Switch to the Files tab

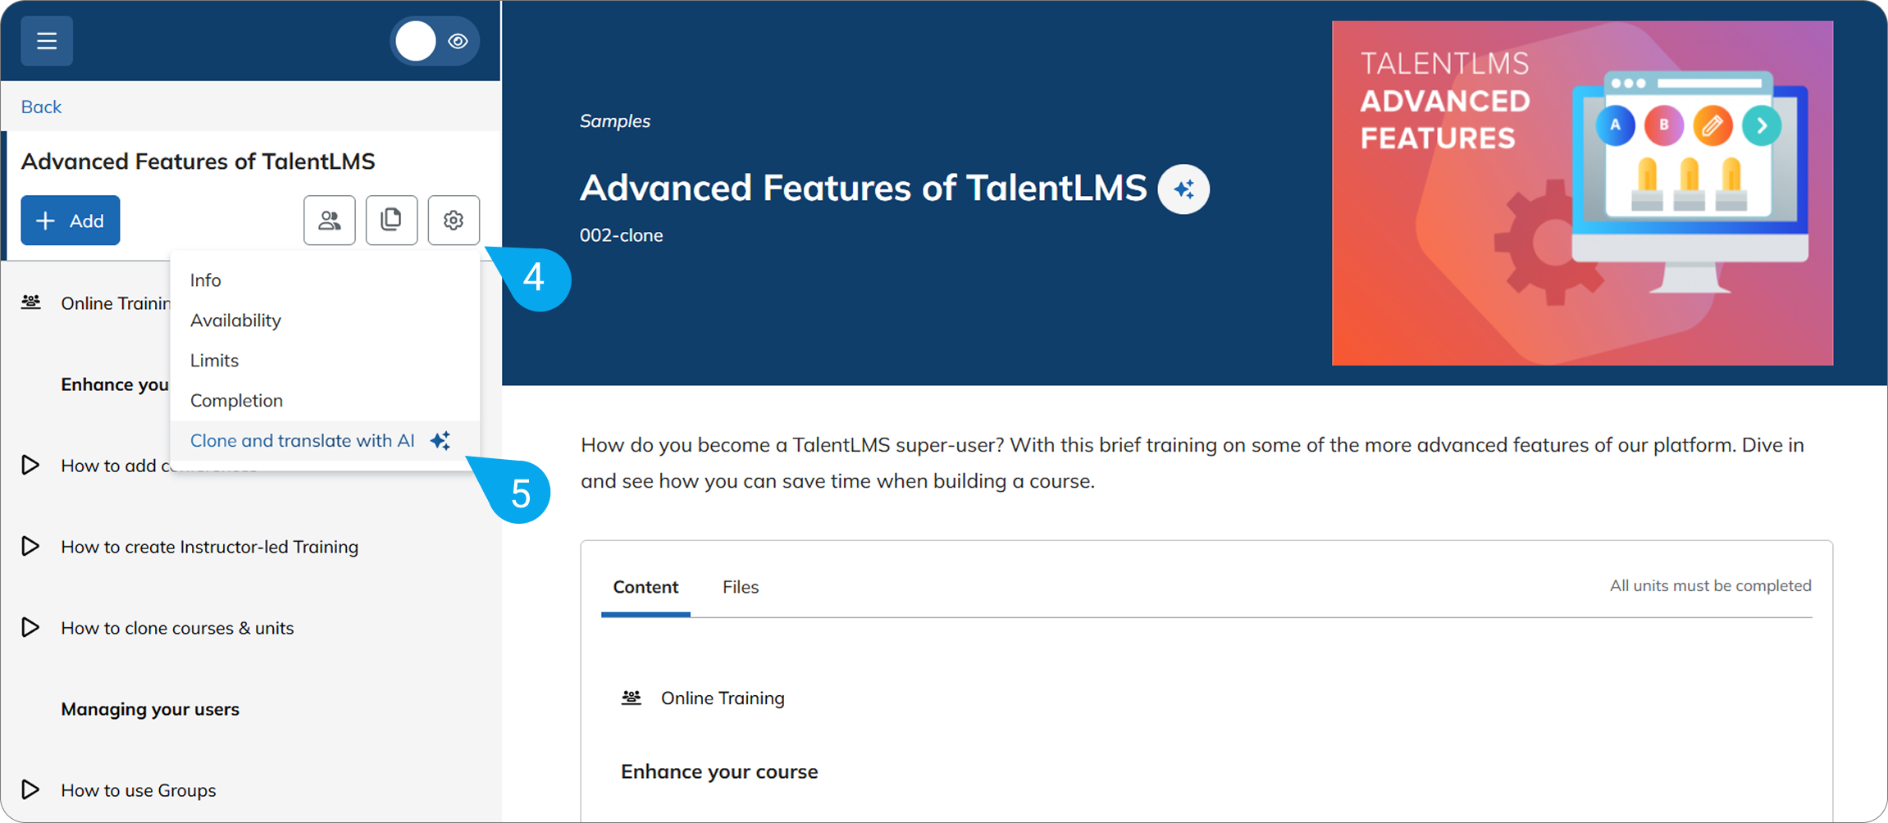pyautogui.click(x=741, y=587)
